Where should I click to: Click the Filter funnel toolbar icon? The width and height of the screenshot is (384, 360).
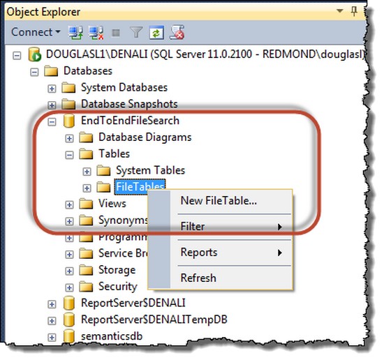tap(136, 33)
